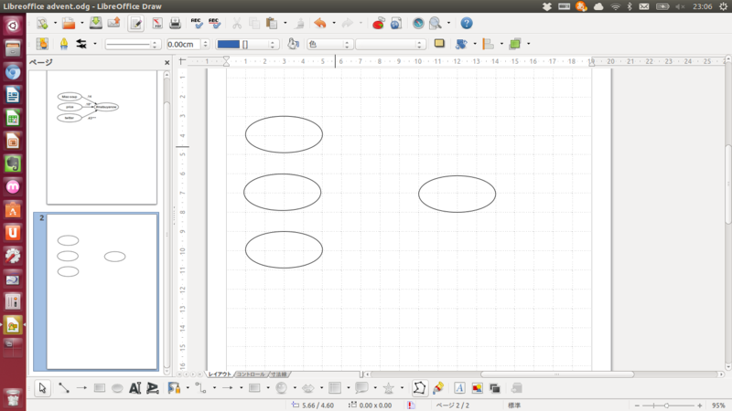Switch to the コントロール layer tab
Viewport: 732px width, 411px height.
point(251,374)
